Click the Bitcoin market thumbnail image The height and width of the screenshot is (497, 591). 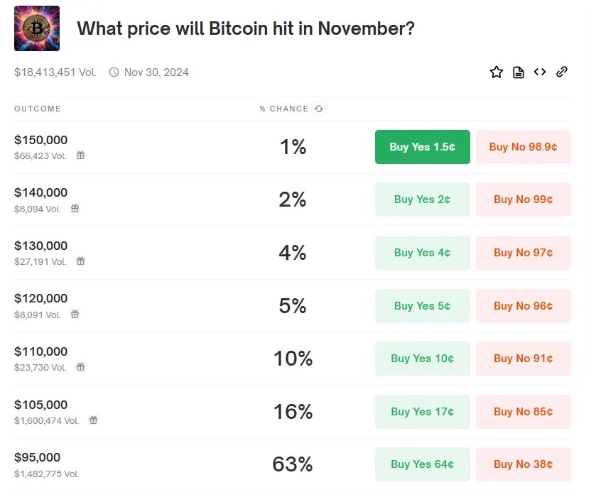pyautogui.click(x=37, y=28)
